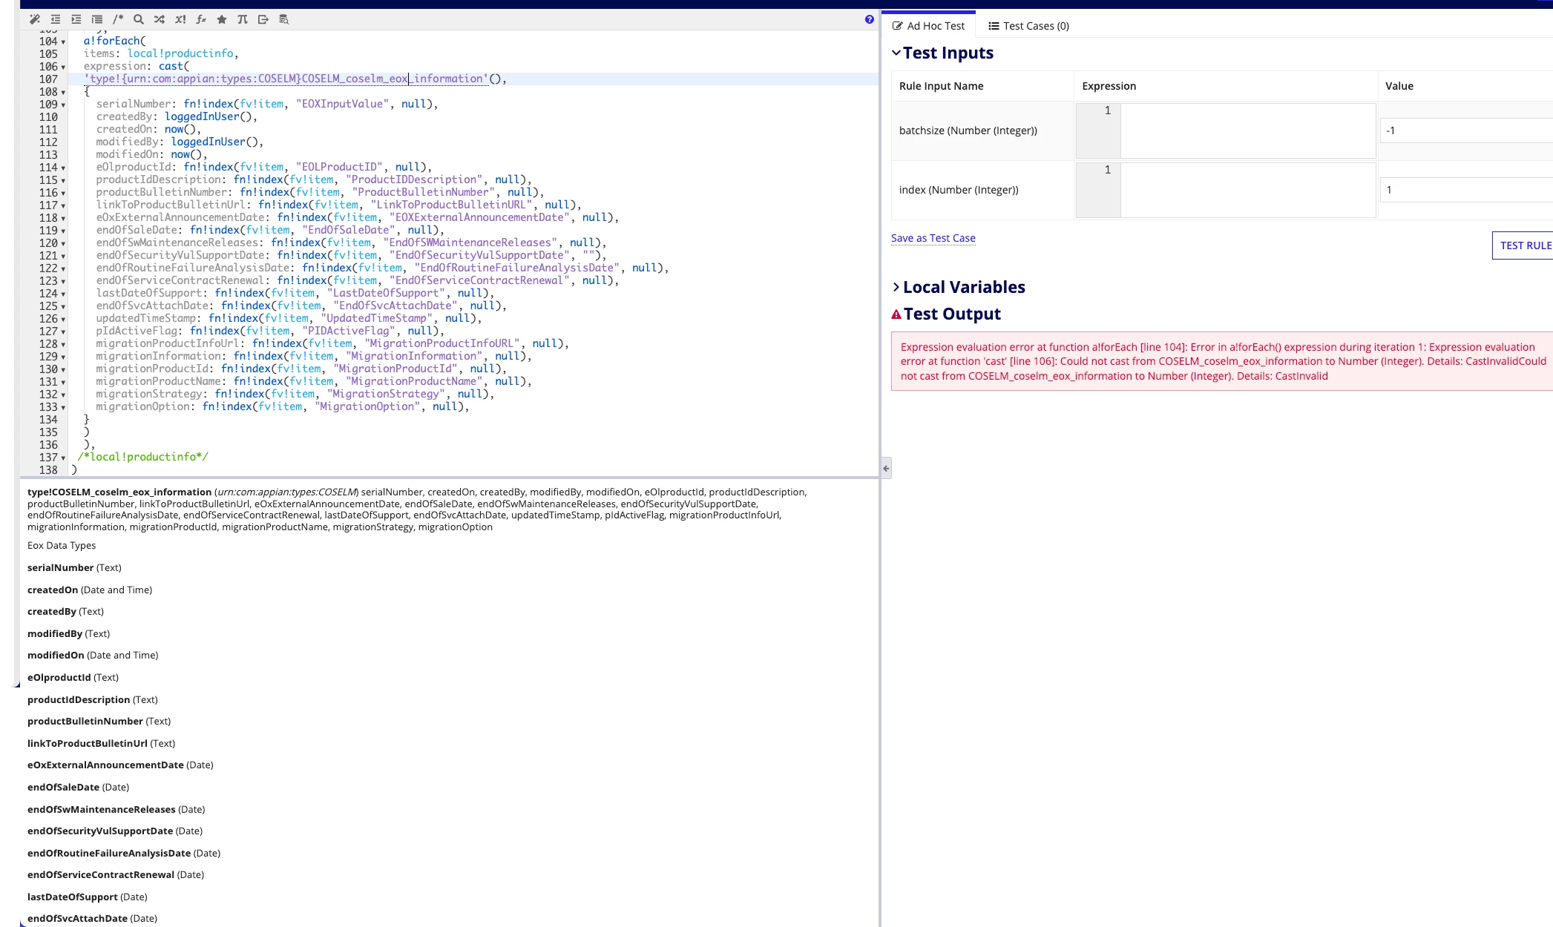Click the shuffle arrows toolbar icon
Screen dimensions: 1553x927
159,19
